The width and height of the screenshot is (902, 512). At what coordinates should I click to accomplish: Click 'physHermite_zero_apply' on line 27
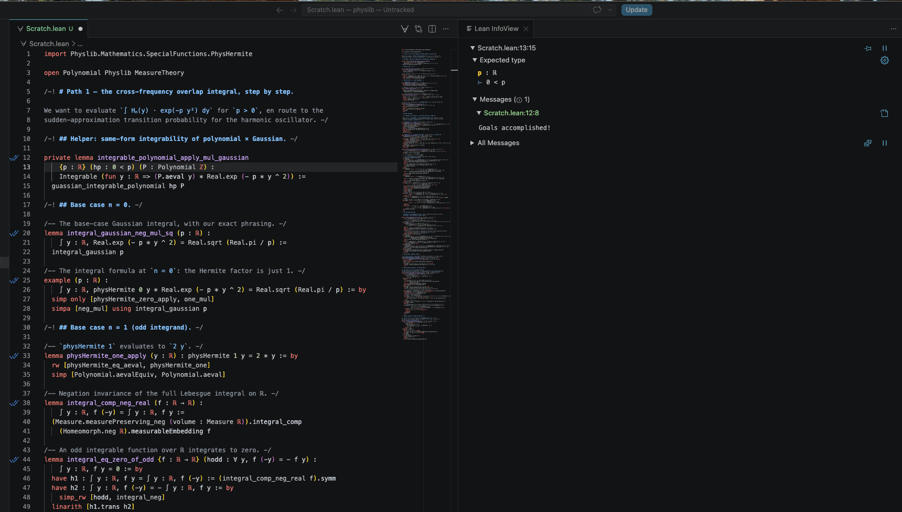click(135, 299)
